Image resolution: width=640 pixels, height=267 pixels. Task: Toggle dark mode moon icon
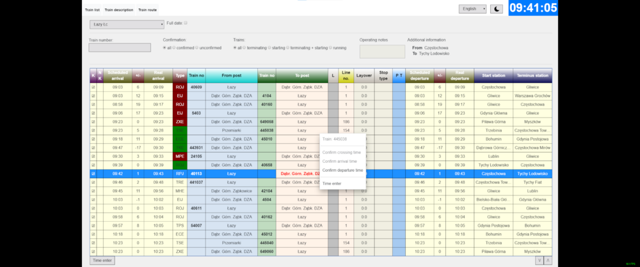497,9
